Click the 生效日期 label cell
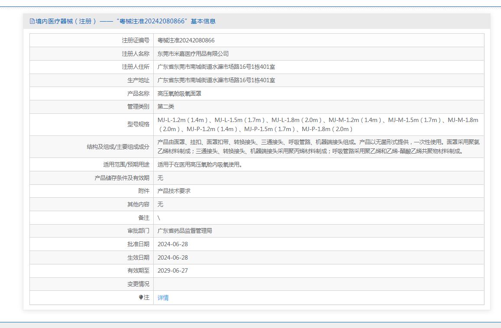The image size is (501, 328). [92, 257]
